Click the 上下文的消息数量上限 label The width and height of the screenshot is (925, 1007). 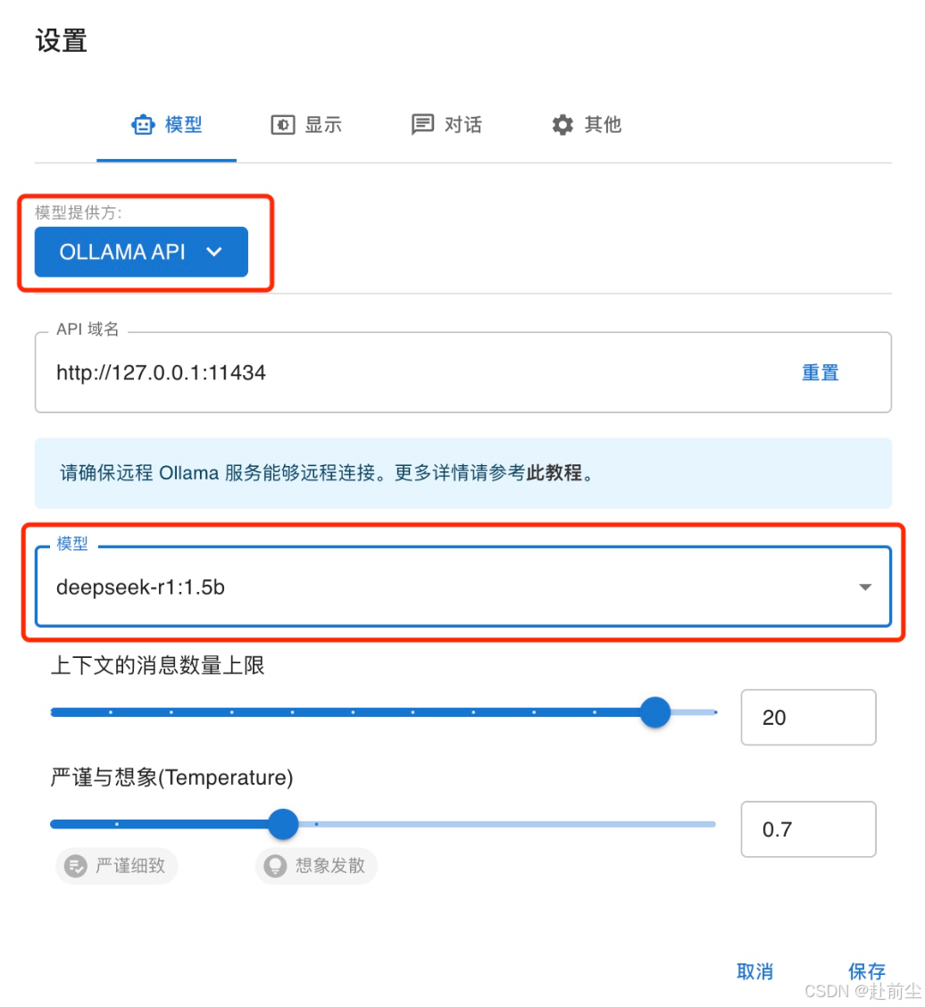pyautogui.click(x=157, y=665)
